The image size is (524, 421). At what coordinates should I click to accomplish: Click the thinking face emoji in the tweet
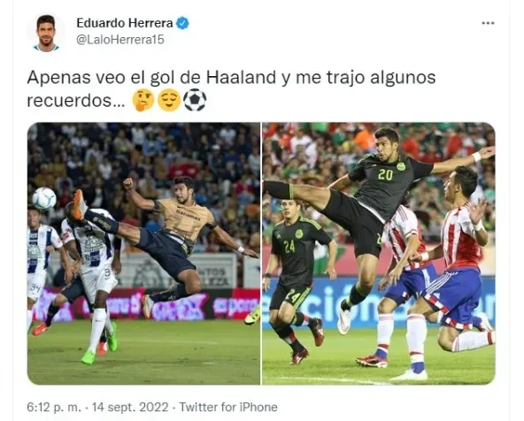(x=143, y=100)
